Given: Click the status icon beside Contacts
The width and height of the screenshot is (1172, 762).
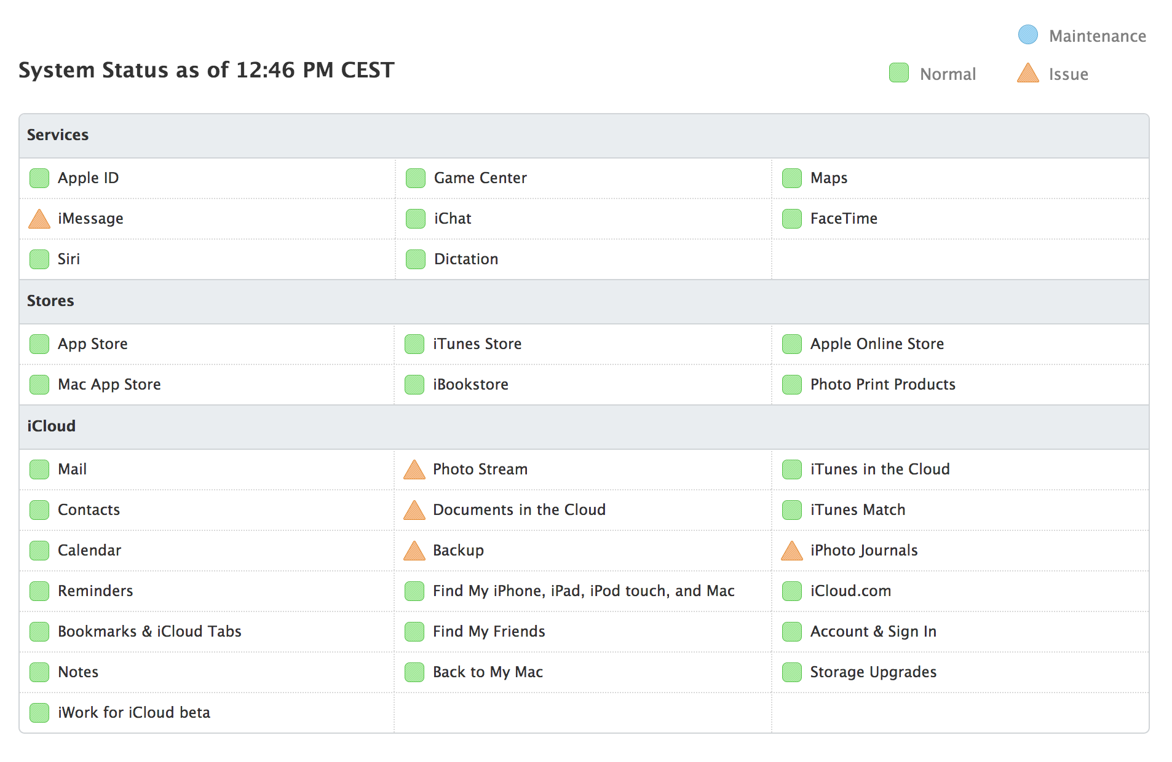Looking at the screenshot, I should pos(39,510).
